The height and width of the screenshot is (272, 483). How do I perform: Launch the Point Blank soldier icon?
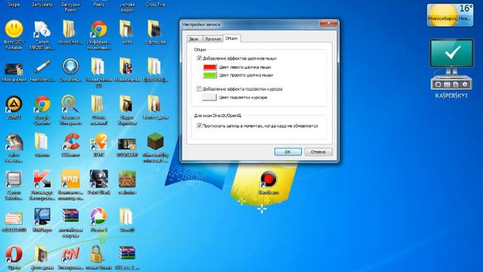(99, 179)
